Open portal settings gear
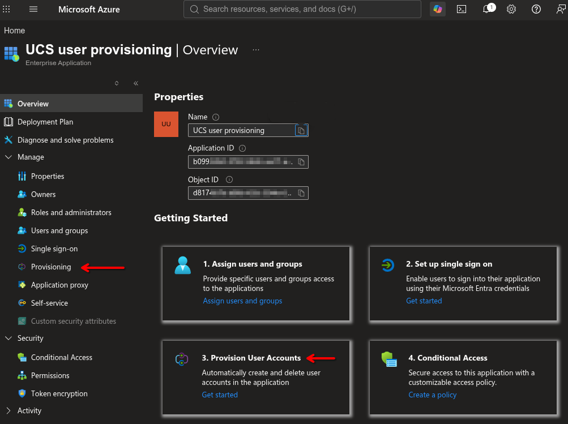Image resolution: width=568 pixels, height=424 pixels. pyautogui.click(x=511, y=9)
